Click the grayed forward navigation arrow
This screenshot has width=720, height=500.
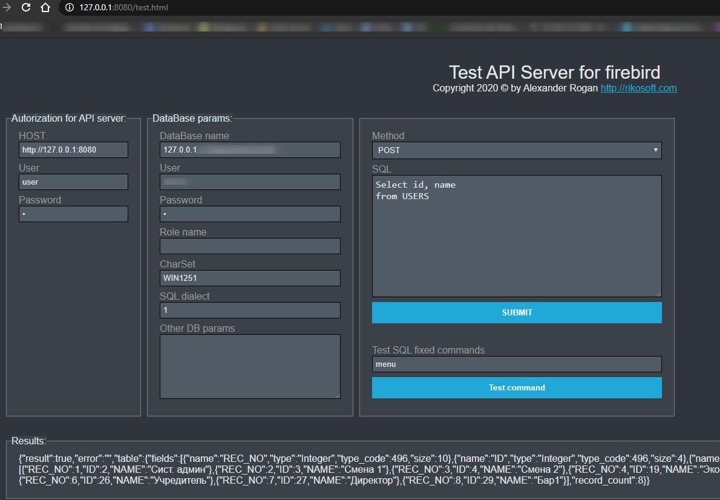[6, 8]
